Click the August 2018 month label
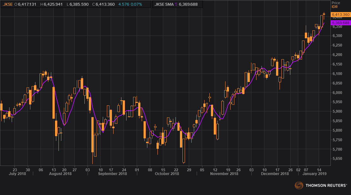This screenshot has height=195, width=351. (x=61, y=173)
